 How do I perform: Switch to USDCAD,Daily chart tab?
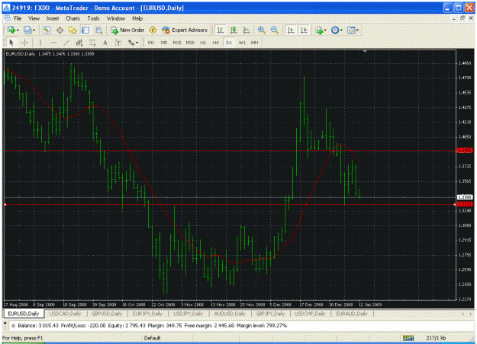[65, 314]
